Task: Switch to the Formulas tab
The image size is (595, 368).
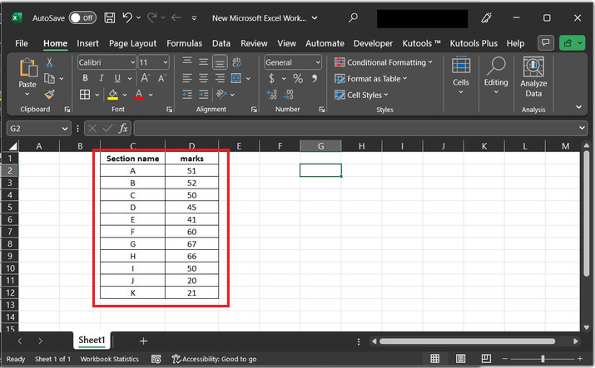Action: click(184, 43)
